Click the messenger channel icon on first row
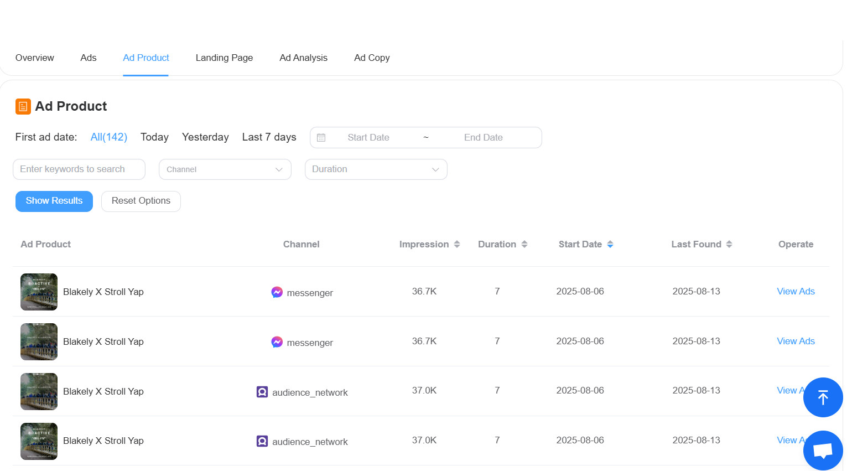 pyautogui.click(x=277, y=292)
